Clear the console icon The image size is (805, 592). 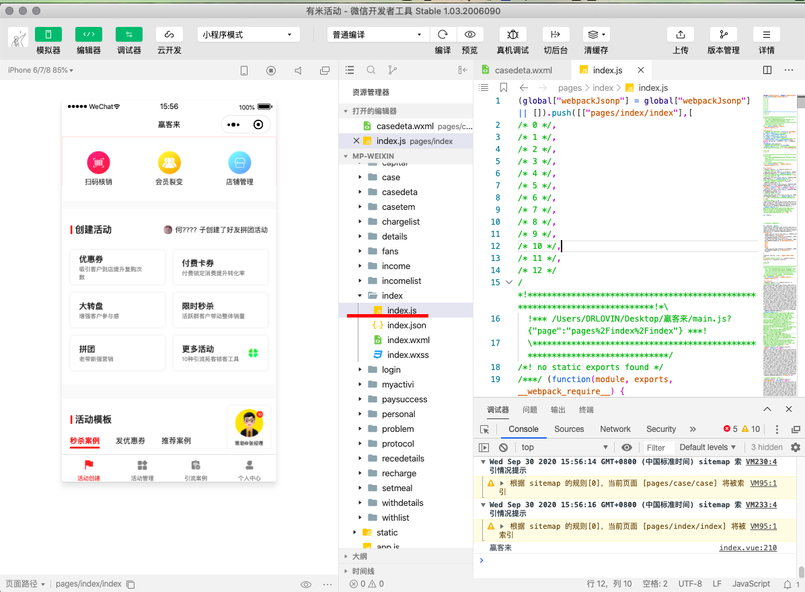(504, 447)
